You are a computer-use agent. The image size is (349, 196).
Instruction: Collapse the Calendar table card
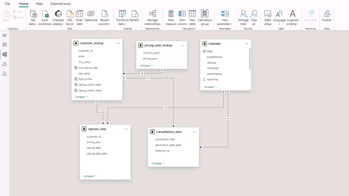[x=210, y=87]
